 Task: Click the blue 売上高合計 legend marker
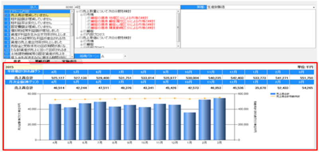(273, 94)
